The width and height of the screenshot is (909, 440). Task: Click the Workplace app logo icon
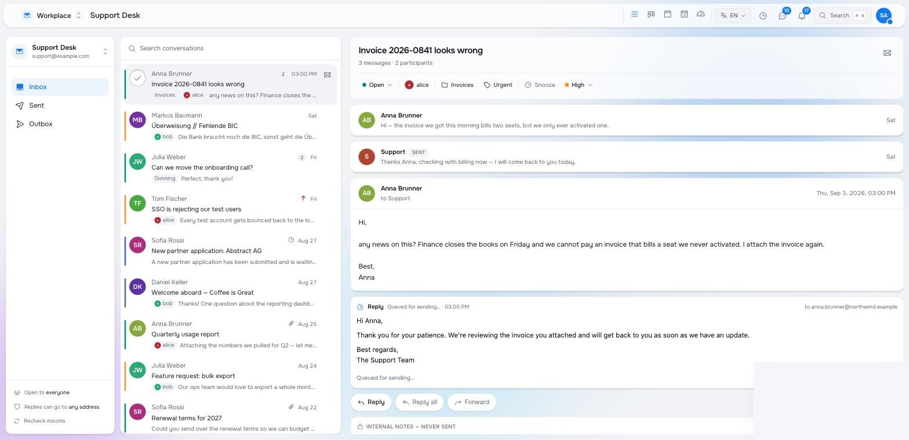point(27,16)
